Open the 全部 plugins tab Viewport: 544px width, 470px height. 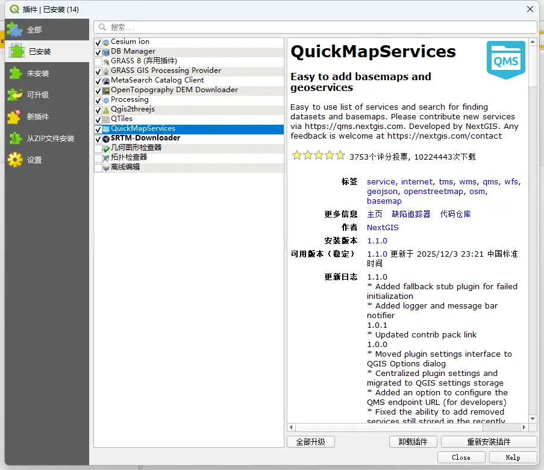pyautogui.click(x=34, y=30)
